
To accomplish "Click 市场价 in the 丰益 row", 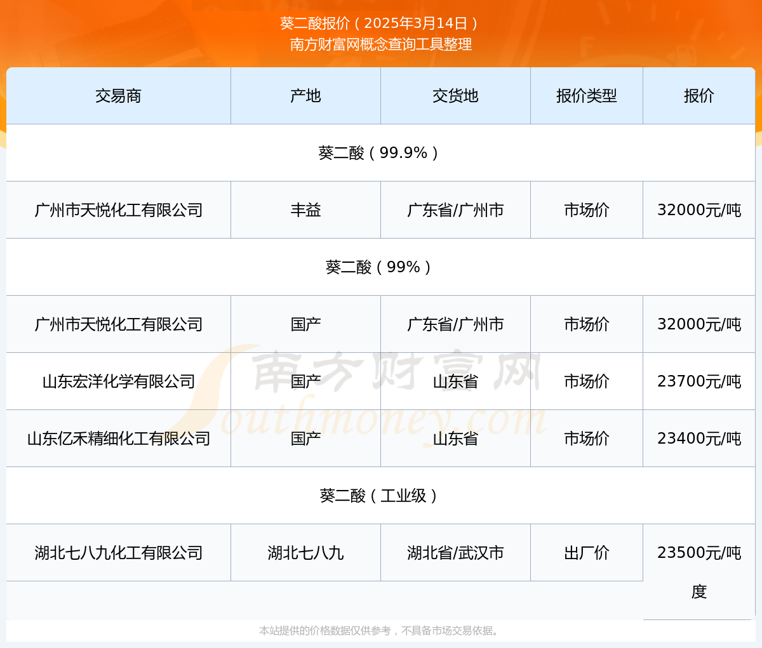I will [x=587, y=210].
